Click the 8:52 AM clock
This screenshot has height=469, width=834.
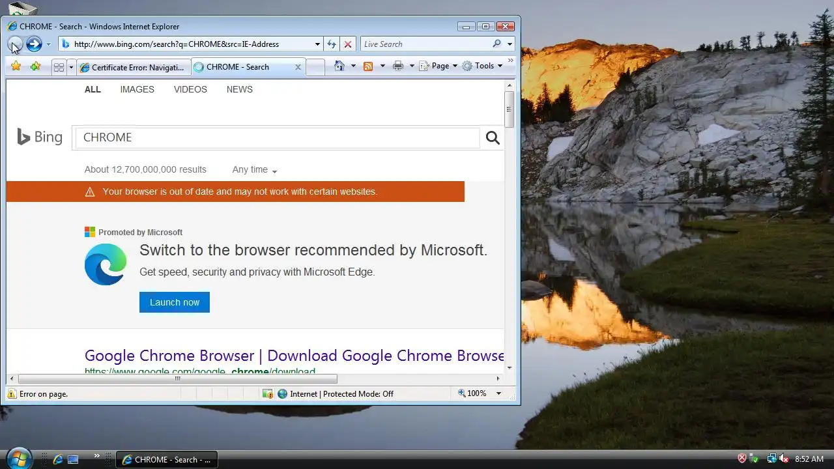(x=809, y=459)
